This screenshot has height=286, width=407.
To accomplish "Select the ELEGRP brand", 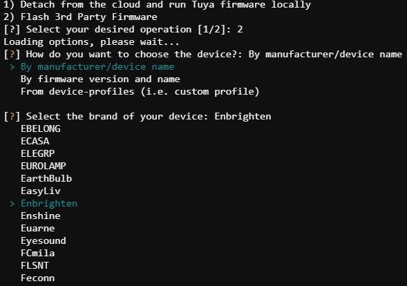I will (37, 153).
